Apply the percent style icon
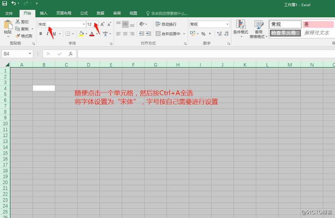The height and width of the screenshot is (218, 335). (203, 34)
